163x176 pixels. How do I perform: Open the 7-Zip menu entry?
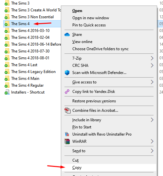tap(109, 58)
